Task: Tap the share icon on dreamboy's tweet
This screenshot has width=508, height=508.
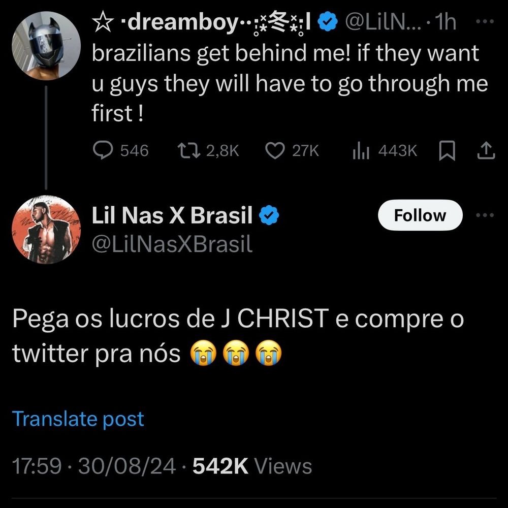Action: 486,150
